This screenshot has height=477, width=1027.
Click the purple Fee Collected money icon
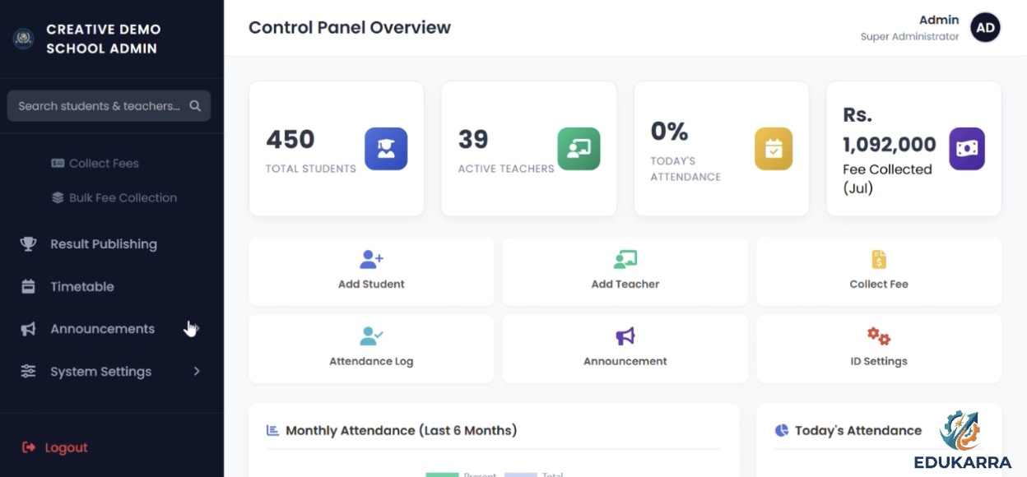[967, 149]
